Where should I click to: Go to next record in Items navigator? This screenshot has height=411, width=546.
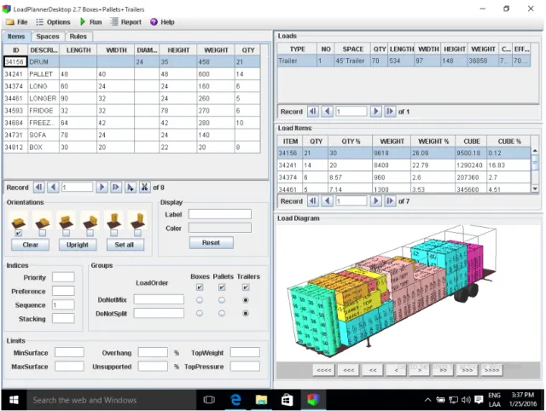[102, 188]
